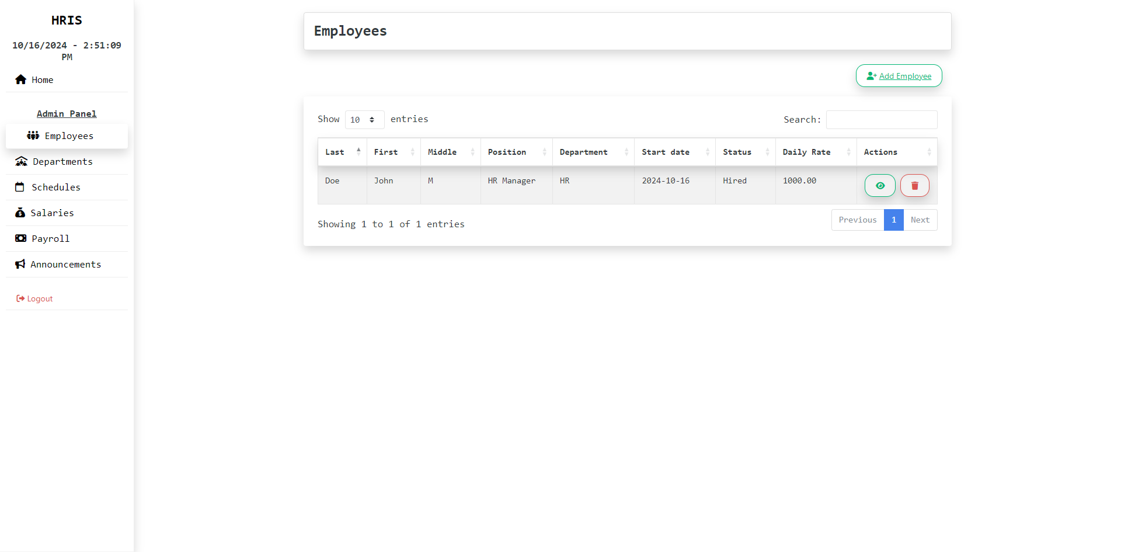Click the Add Employee button
The width and height of the screenshot is (1121, 552).
pyautogui.click(x=899, y=75)
